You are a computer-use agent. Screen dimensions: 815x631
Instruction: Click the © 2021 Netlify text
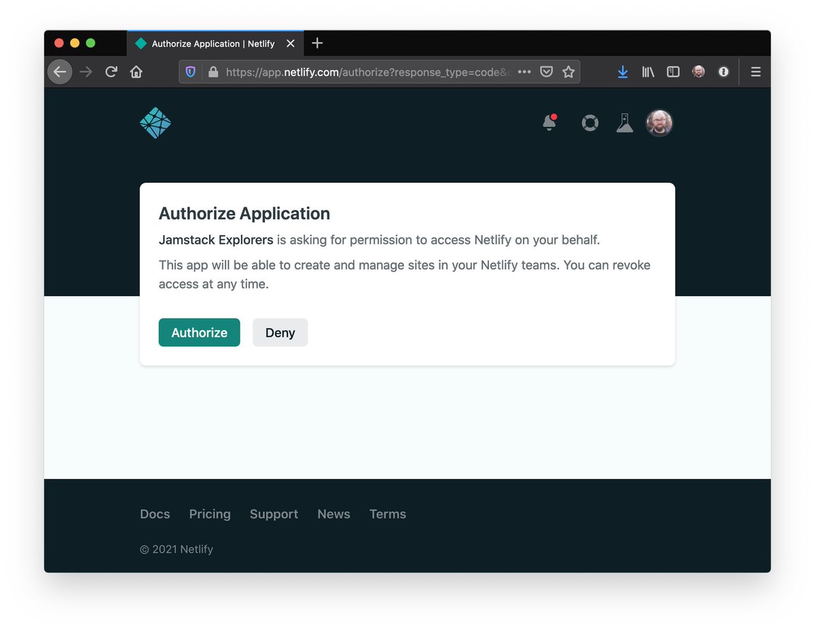177,549
